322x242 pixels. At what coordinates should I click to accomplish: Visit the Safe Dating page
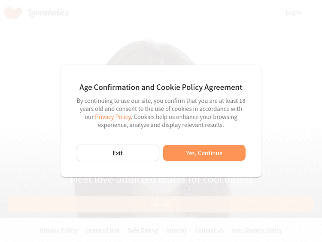143,230
